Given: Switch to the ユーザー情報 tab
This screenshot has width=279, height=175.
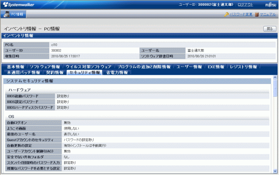Looking at the screenshot, I should pos(189,67).
